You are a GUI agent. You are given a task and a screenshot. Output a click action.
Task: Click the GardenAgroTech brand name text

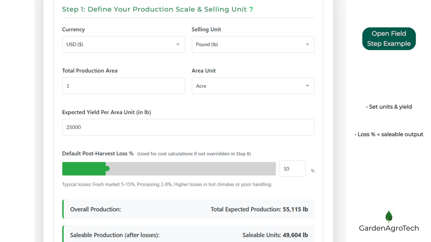coord(389,228)
